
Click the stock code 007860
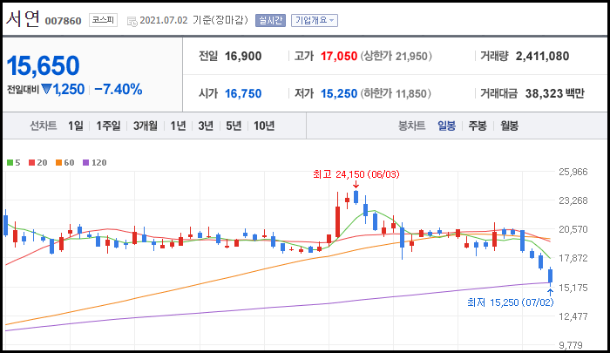pyautogui.click(x=63, y=21)
